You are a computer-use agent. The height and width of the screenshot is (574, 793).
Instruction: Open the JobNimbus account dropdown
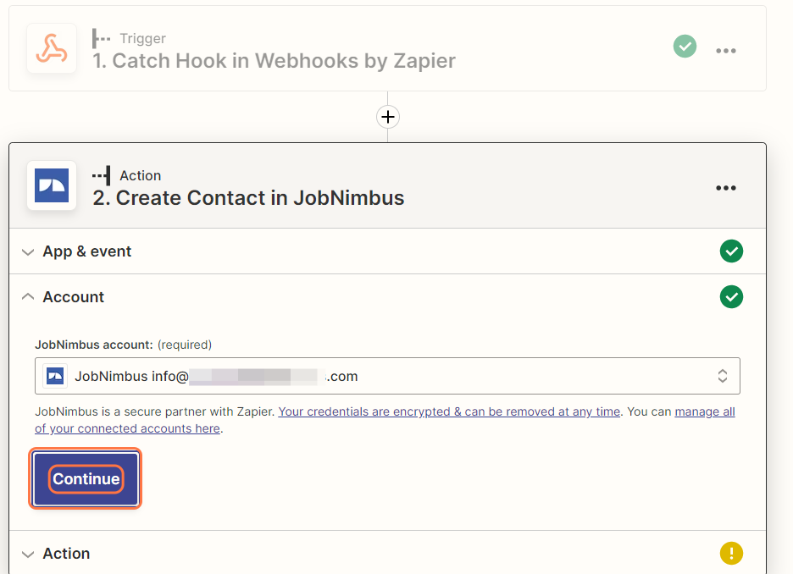(x=387, y=376)
